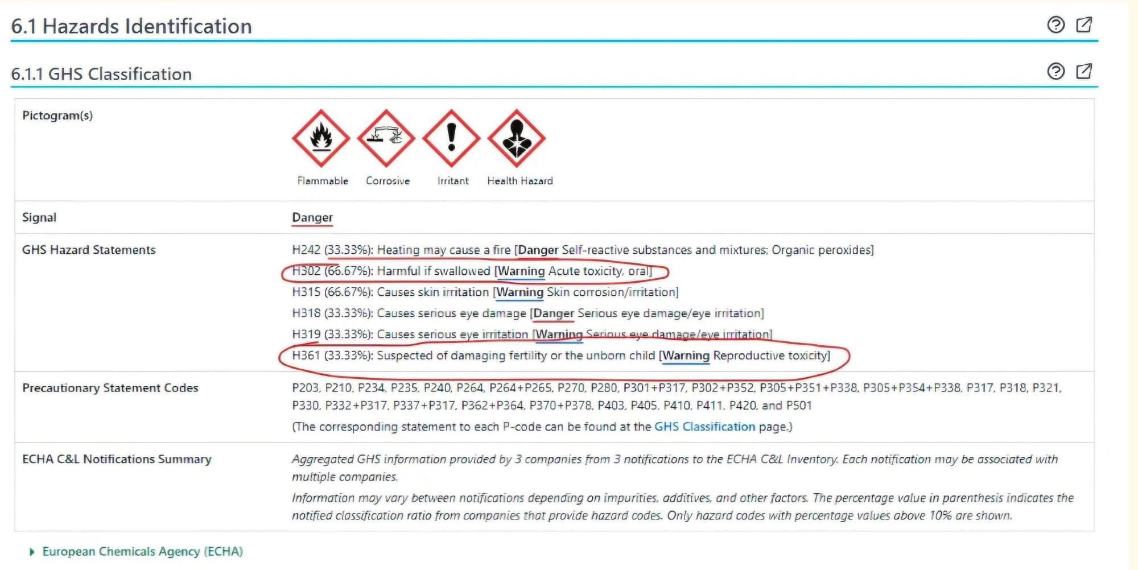Click the 6.1.1 GHS Classification heading
The height and width of the screenshot is (570, 1138).
pos(101,74)
